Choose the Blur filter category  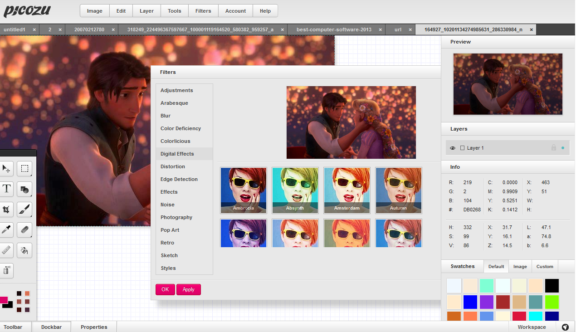(x=184, y=116)
